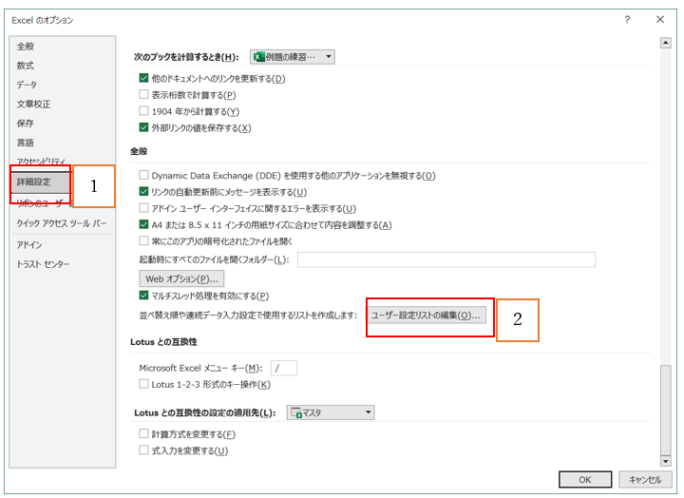
Task: Click the scrollbar down arrow
Action: [665, 458]
